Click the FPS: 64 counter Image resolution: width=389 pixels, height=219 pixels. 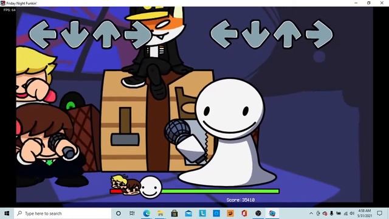[x=10, y=10]
